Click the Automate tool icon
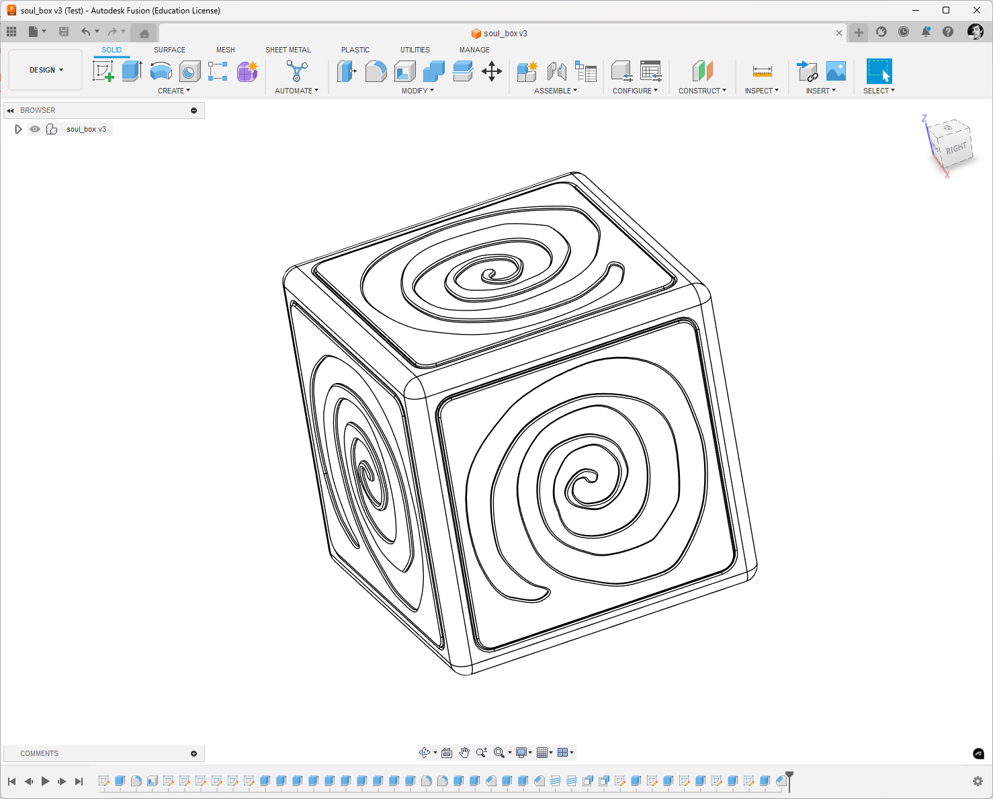The width and height of the screenshot is (993, 799). [x=296, y=71]
